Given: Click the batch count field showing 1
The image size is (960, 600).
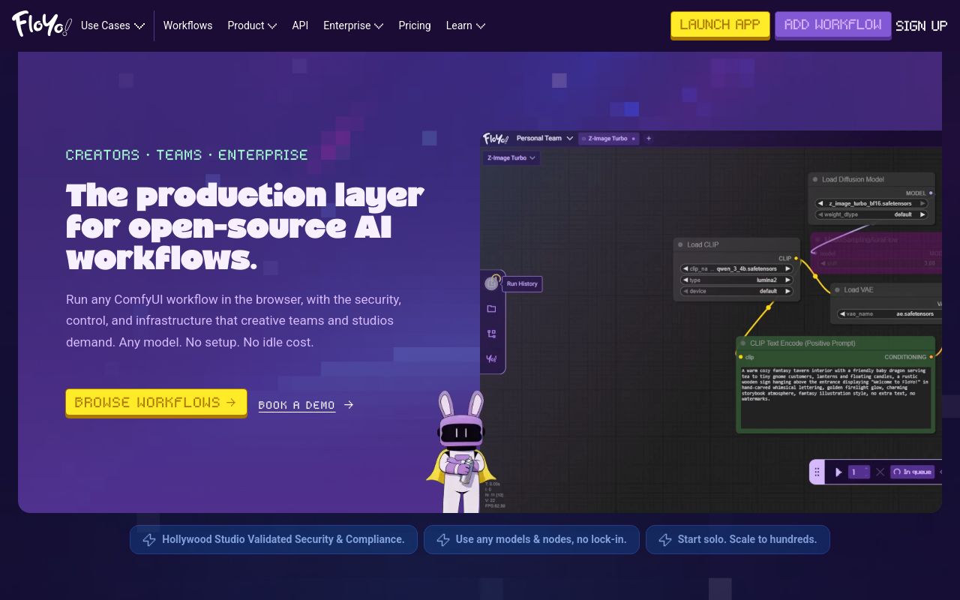Looking at the screenshot, I should click(x=859, y=472).
